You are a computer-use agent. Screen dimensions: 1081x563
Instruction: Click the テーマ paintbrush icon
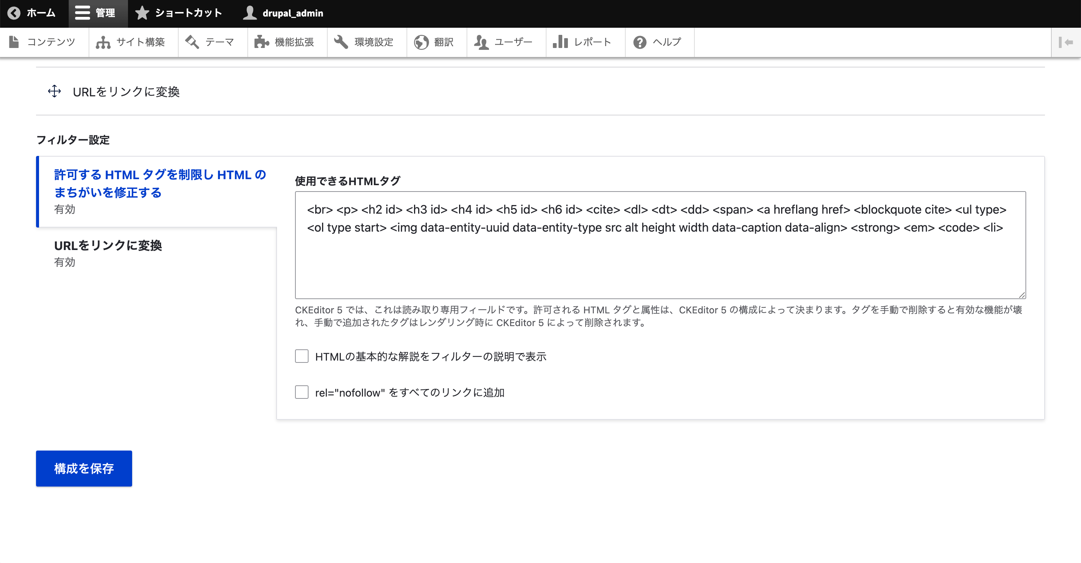point(192,42)
